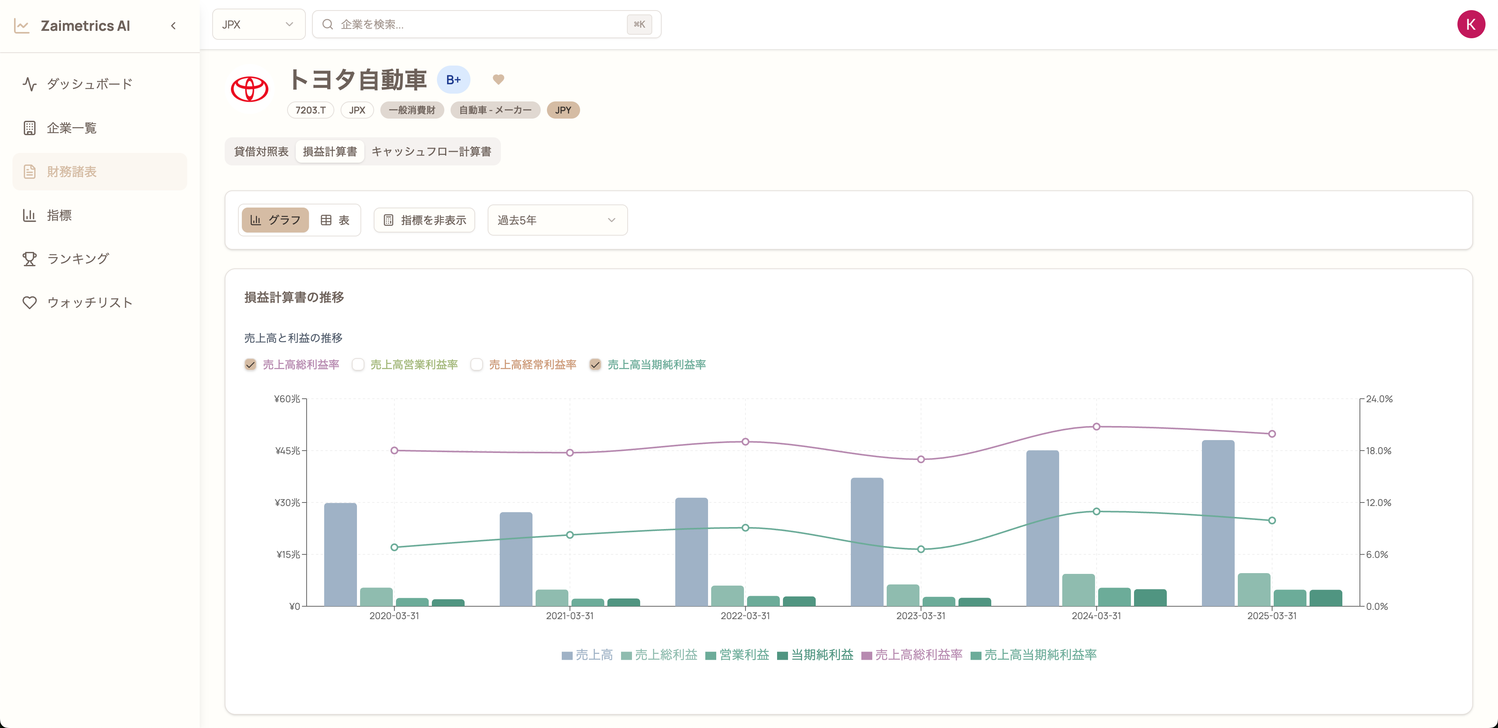
Task: Switch to 表 table view
Action: (335, 220)
